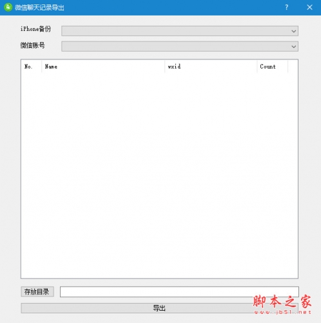321x323 pixels.
Task: Sort by the No. column header
Action: pyautogui.click(x=32, y=67)
